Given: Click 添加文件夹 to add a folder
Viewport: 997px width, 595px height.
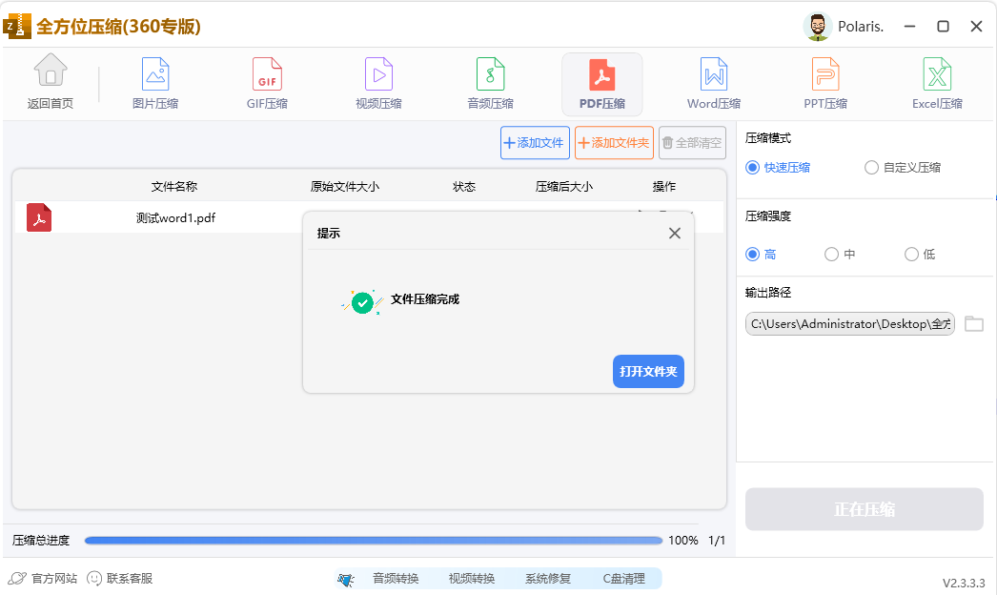Looking at the screenshot, I should 614,142.
